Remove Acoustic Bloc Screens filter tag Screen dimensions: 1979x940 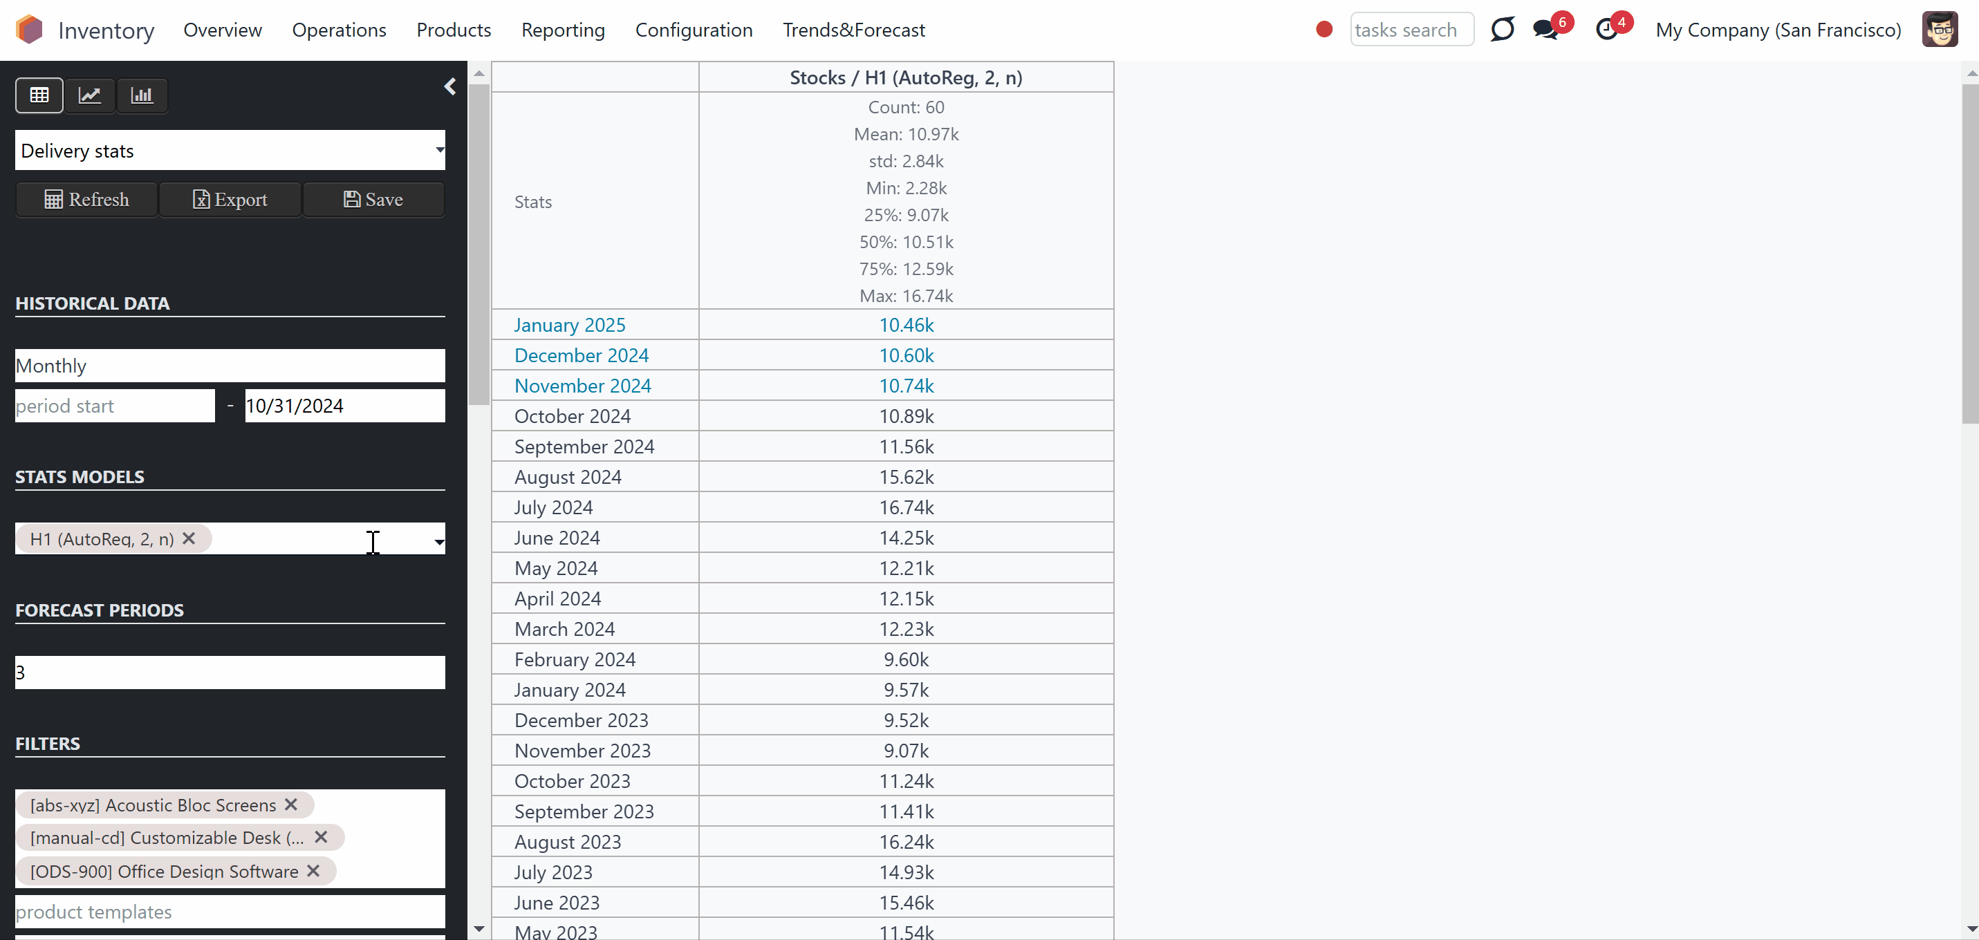[x=291, y=804]
